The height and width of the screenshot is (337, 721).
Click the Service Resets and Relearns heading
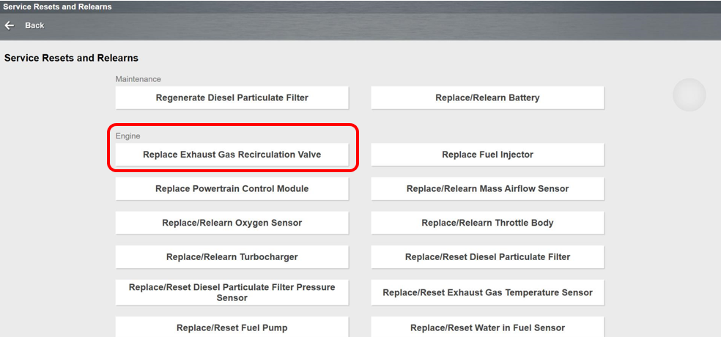tap(71, 58)
